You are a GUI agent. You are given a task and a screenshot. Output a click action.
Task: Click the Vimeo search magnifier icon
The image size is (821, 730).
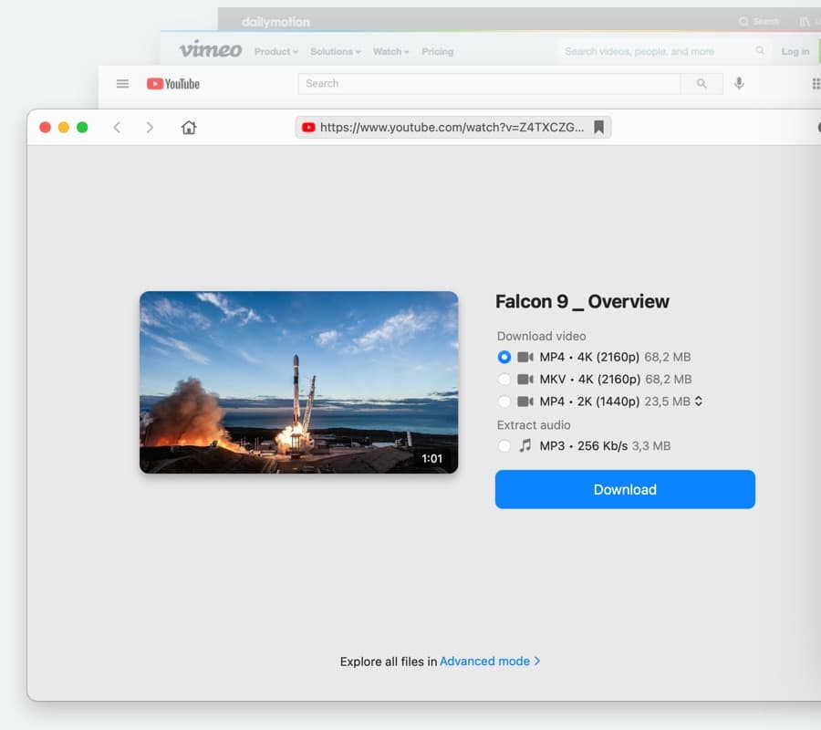[x=760, y=51]
